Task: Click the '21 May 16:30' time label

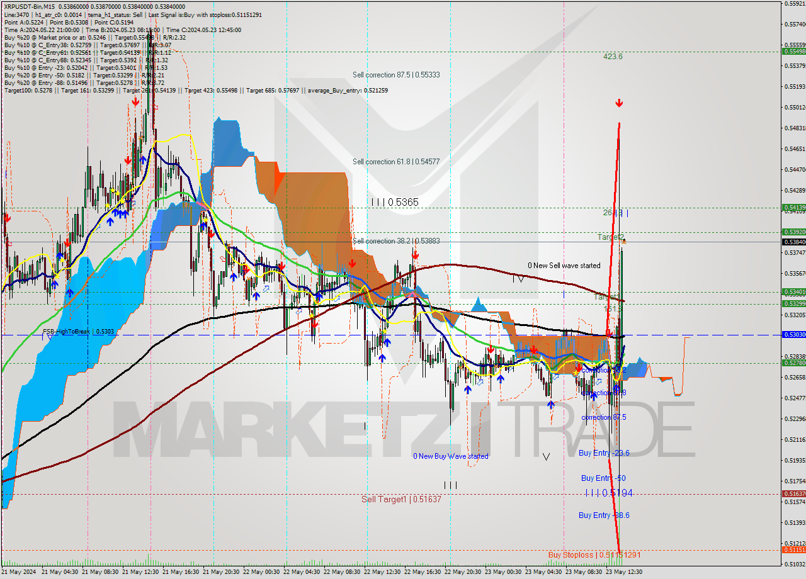Action: pyautogui.click(x=180, y=572)
